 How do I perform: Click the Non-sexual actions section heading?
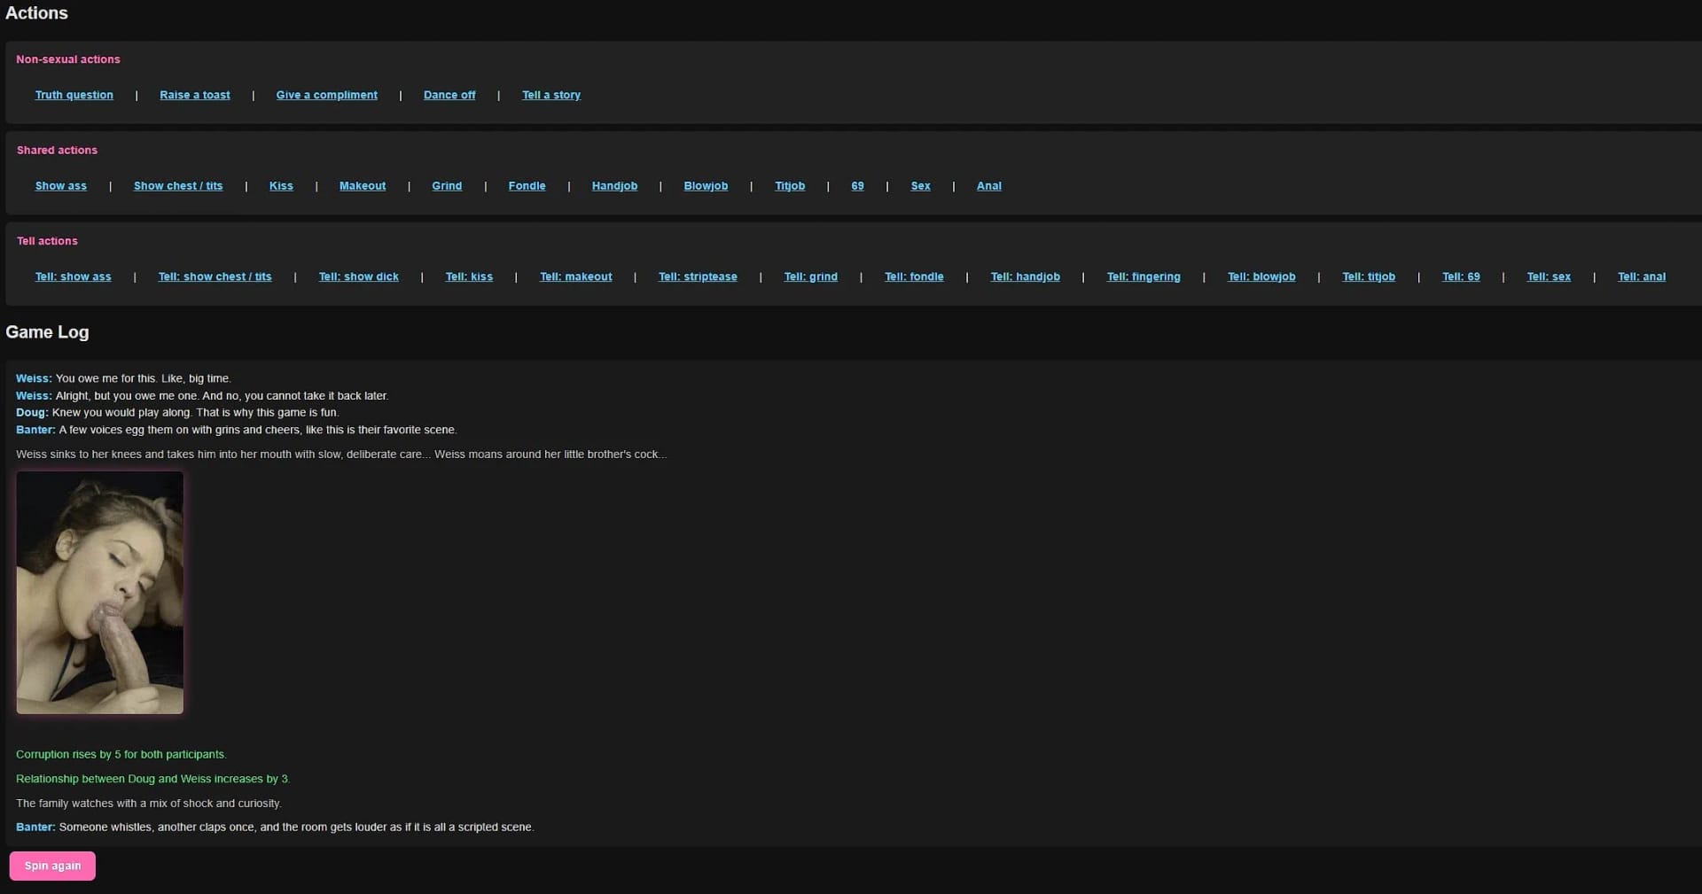[68, 59]
